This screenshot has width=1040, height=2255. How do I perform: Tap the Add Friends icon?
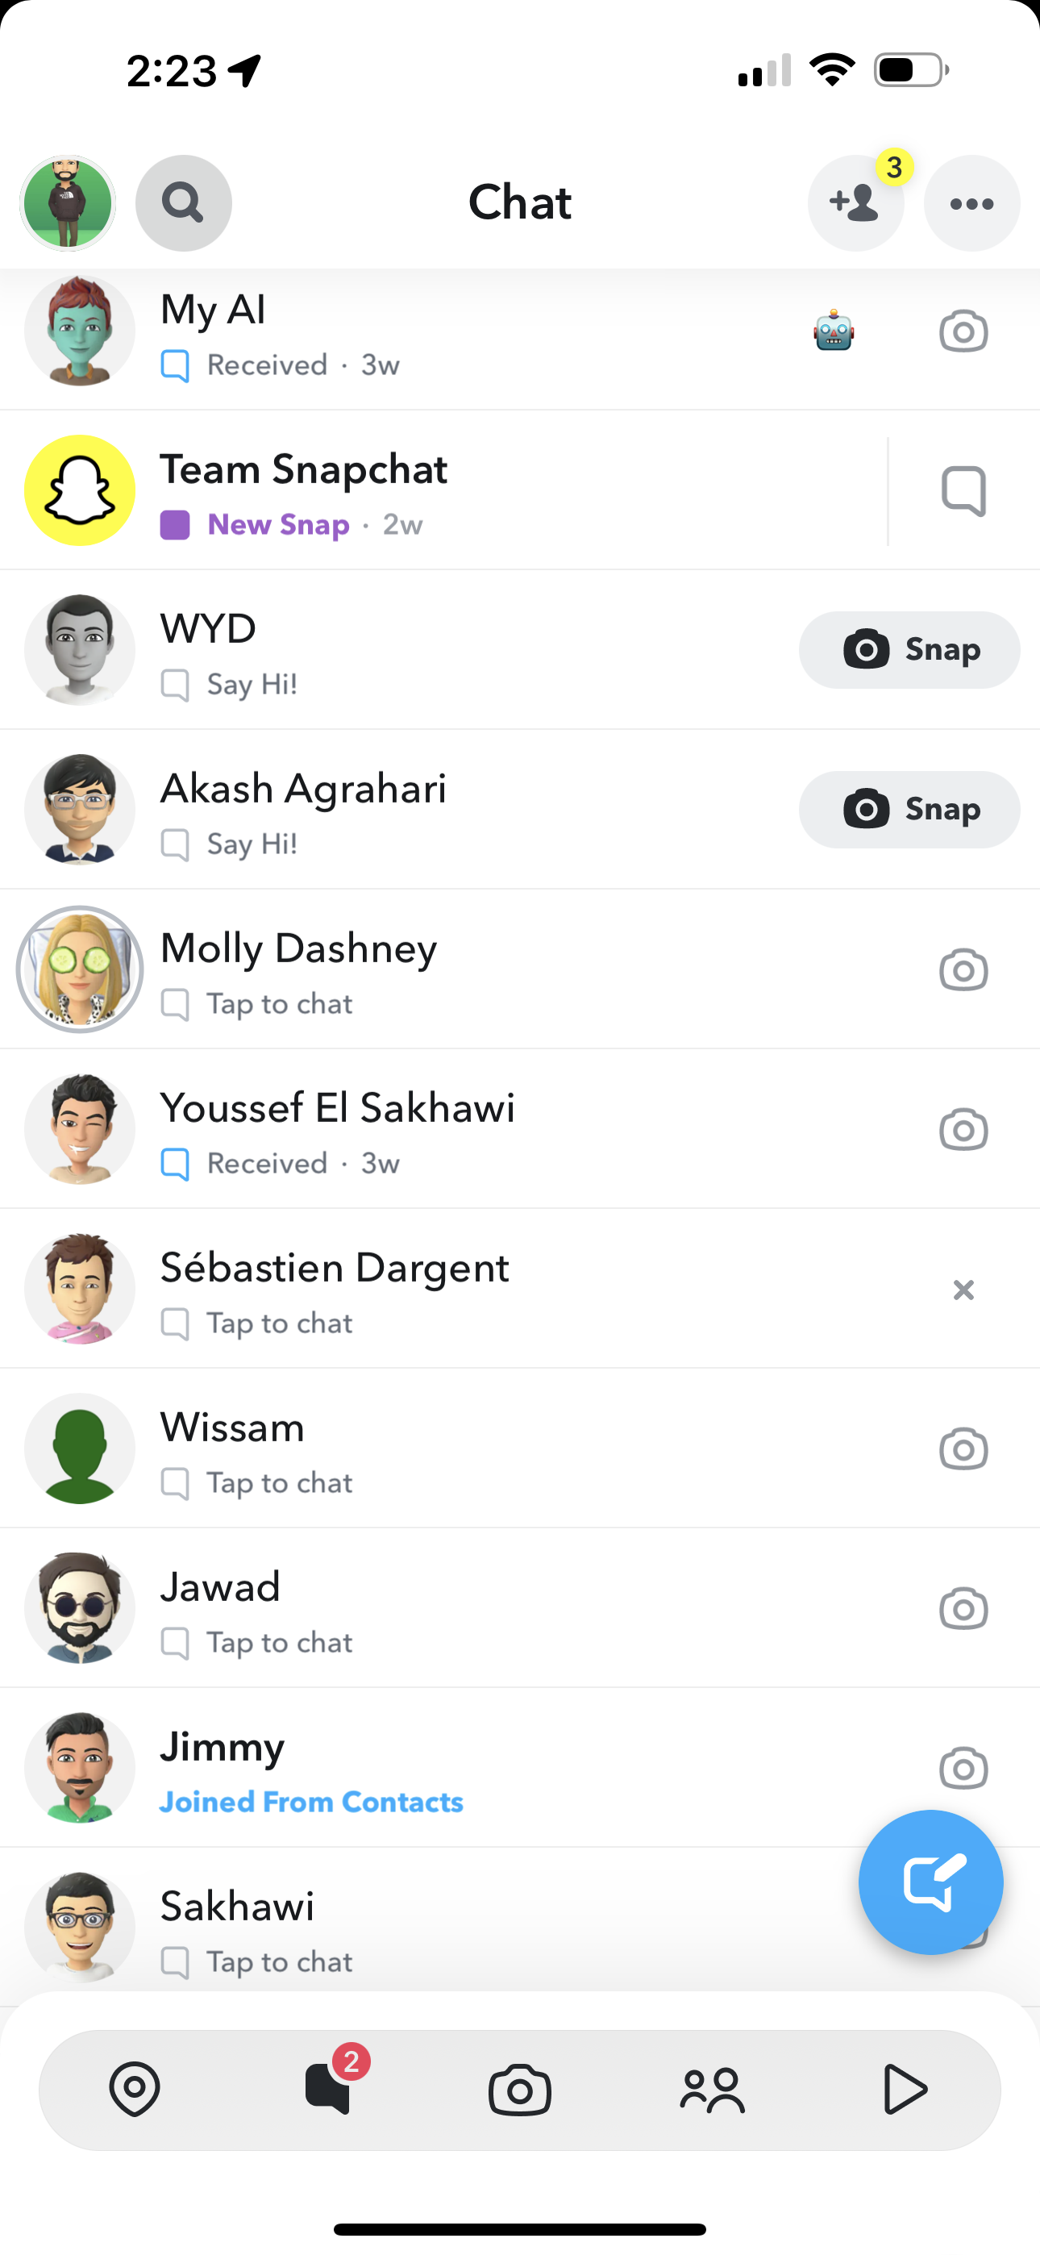[855, 203]
